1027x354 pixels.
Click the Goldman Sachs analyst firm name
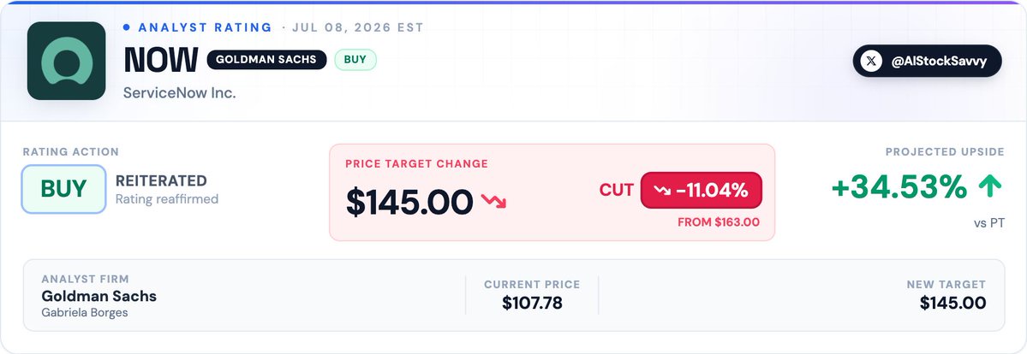pos(99,296)
